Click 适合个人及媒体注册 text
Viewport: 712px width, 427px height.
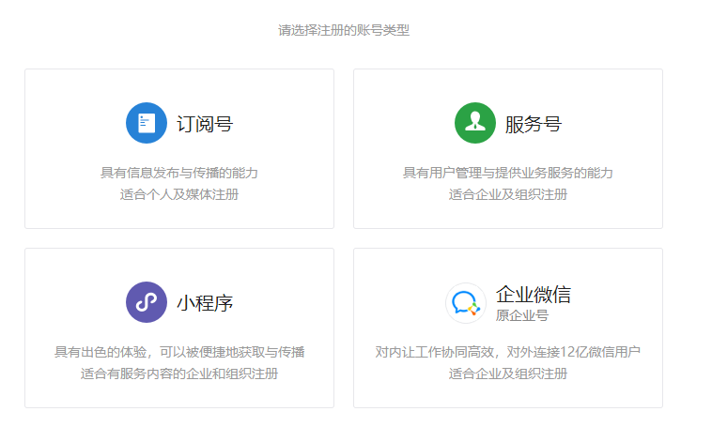click(179, 194)
